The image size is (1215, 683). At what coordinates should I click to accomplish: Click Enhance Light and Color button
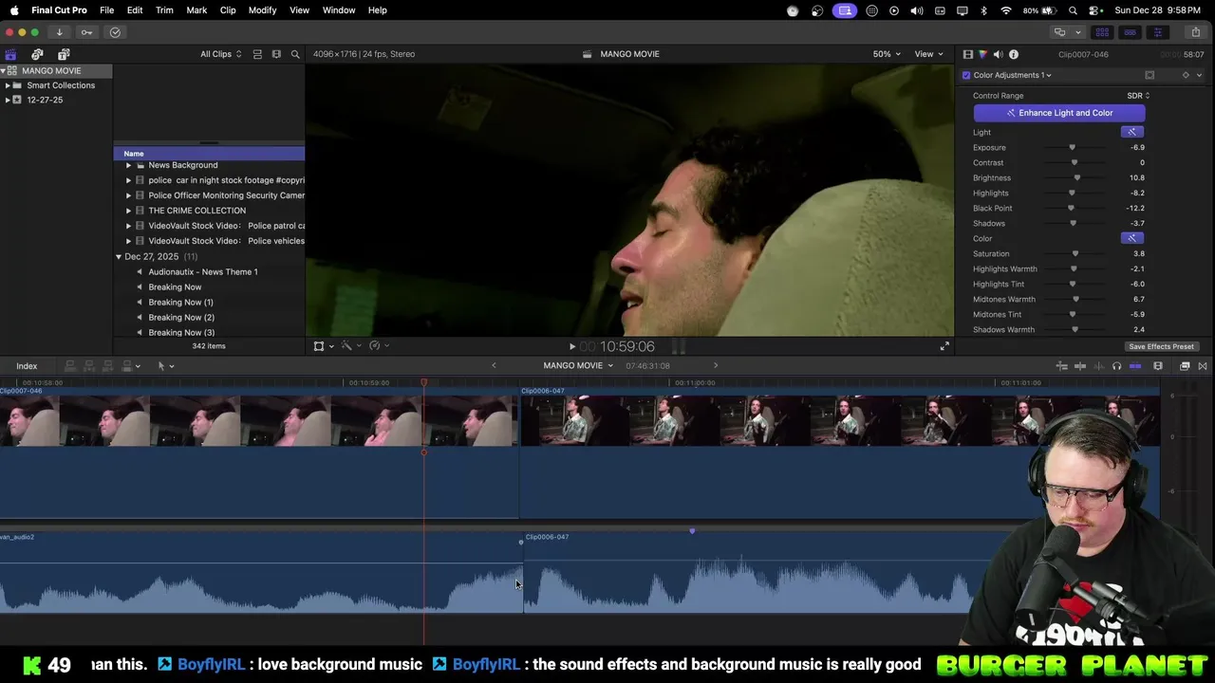(1058, 113)
